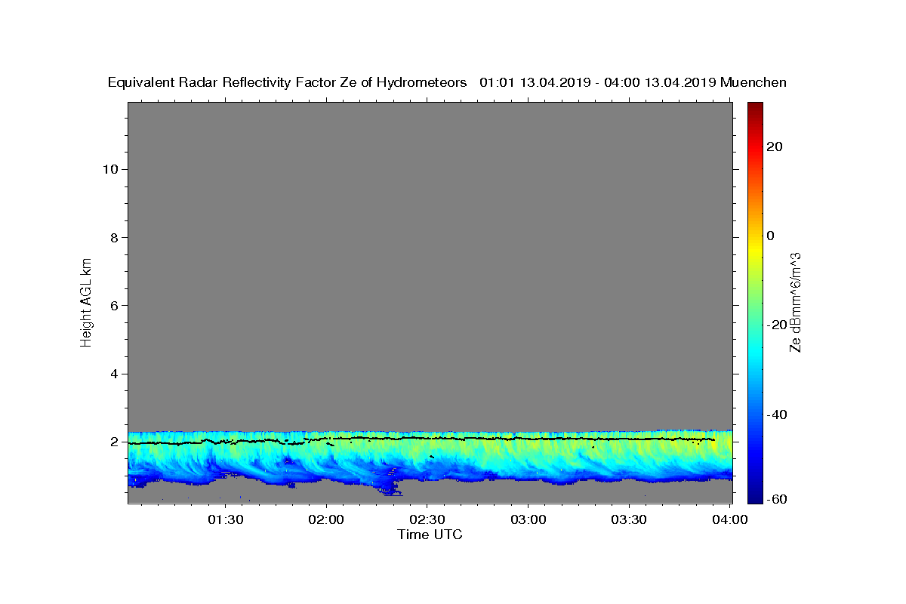
Task: Click the colorbar value 20
Action: tap(775, 146)
